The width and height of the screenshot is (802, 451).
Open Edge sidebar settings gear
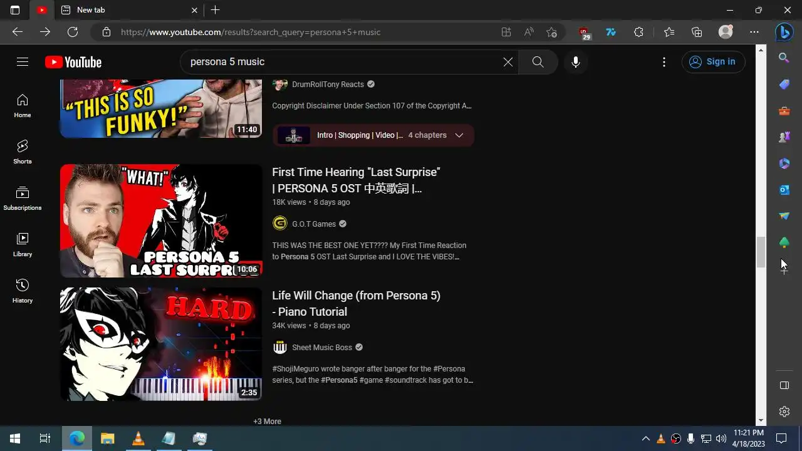point(784,412)
